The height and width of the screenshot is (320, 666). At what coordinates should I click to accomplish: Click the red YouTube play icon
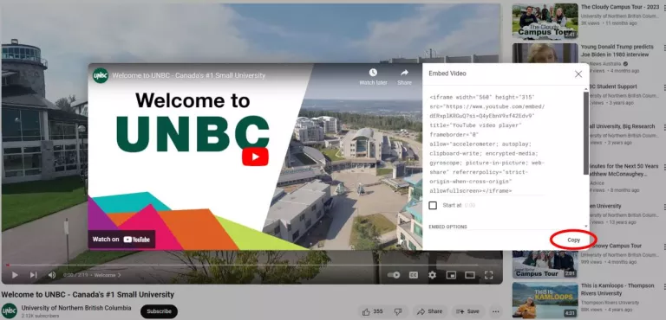(x=255, y=157)
